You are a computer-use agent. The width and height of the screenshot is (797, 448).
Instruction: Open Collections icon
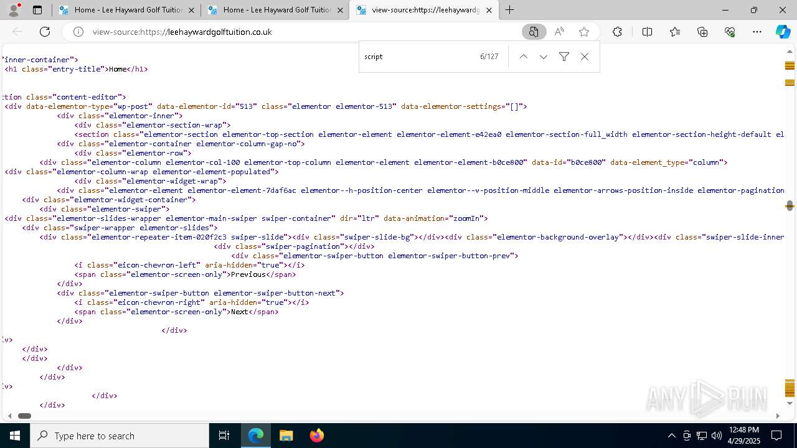pos(702,32)
